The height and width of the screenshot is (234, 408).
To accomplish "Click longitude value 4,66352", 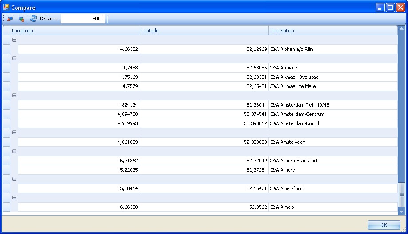I will tap(129, 49).
